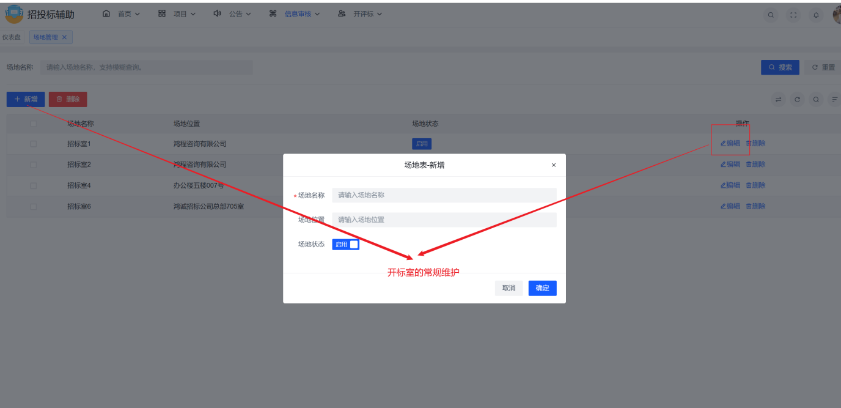The height and width of the screenshot is (408, 841).
Task: Open the 项目 menu in the top bar
Action: 182,13
